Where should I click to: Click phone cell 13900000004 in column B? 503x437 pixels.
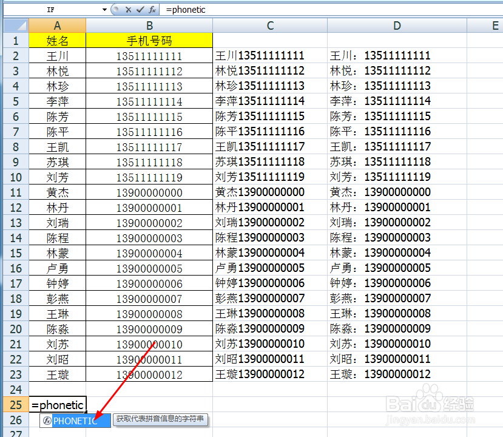pyautogui.click(x=149, y=253)
